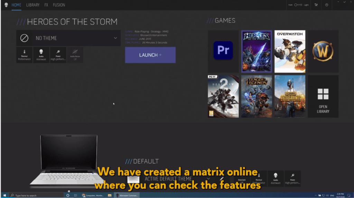Image resolution: width=354 pixels, height=198 pixels.
Task: Open File Explorer from taskbar
Action: click(110, 195)
